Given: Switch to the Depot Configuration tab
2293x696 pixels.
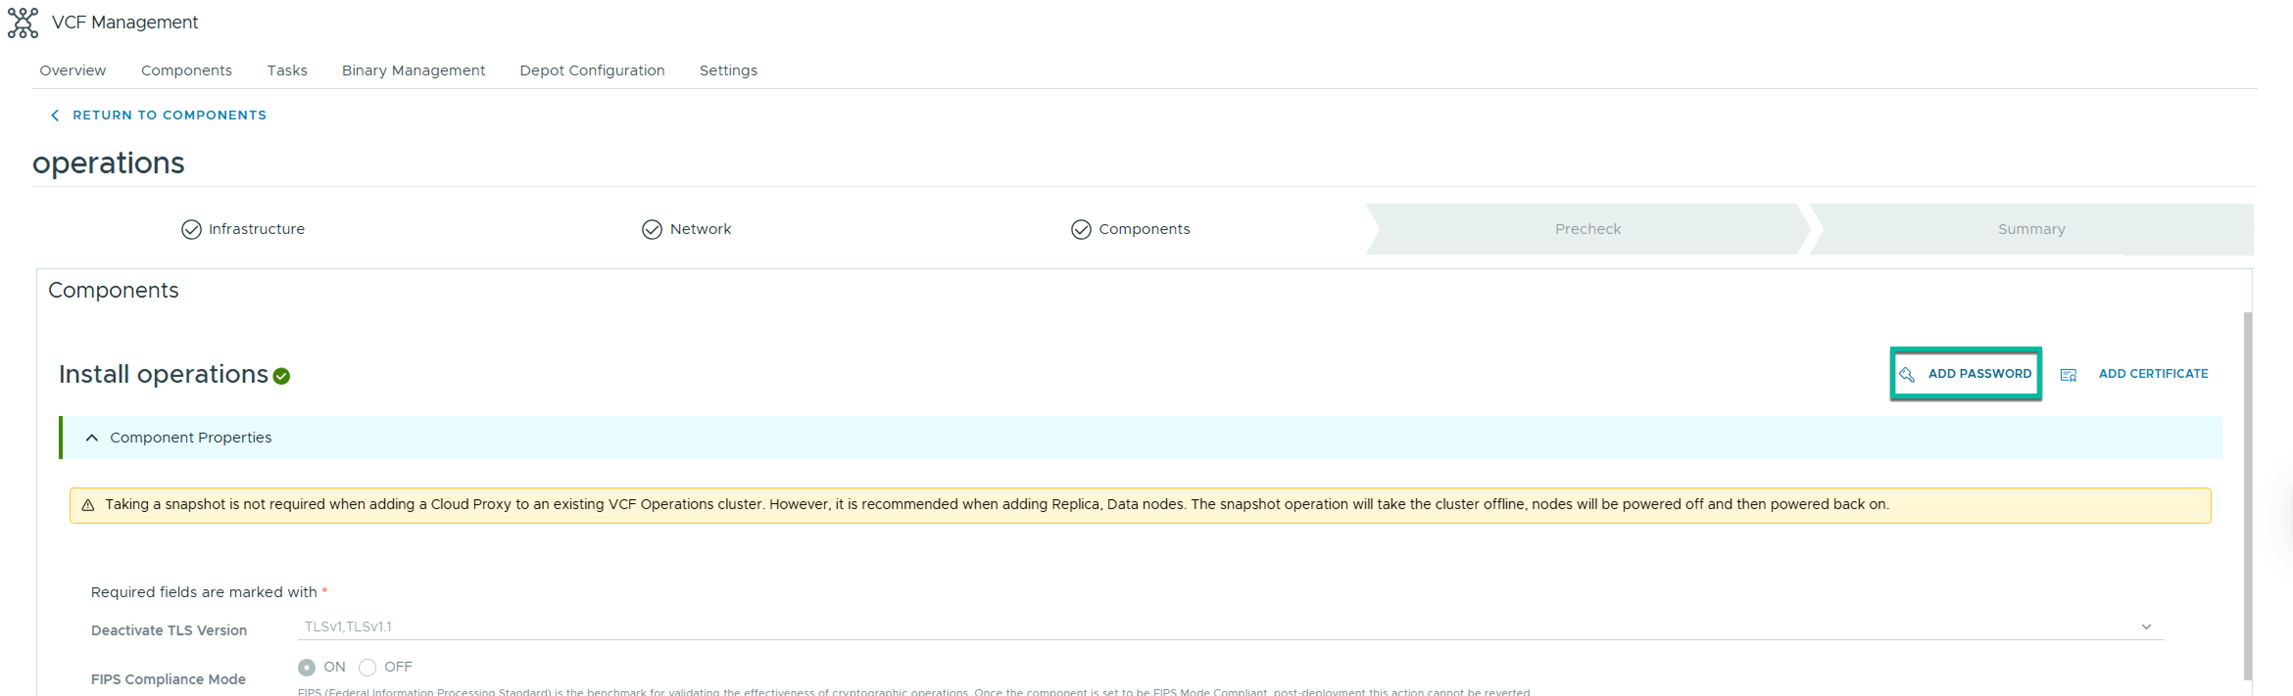Looking at the screenshot, I should pyautogui.click(x=592, y=70).
